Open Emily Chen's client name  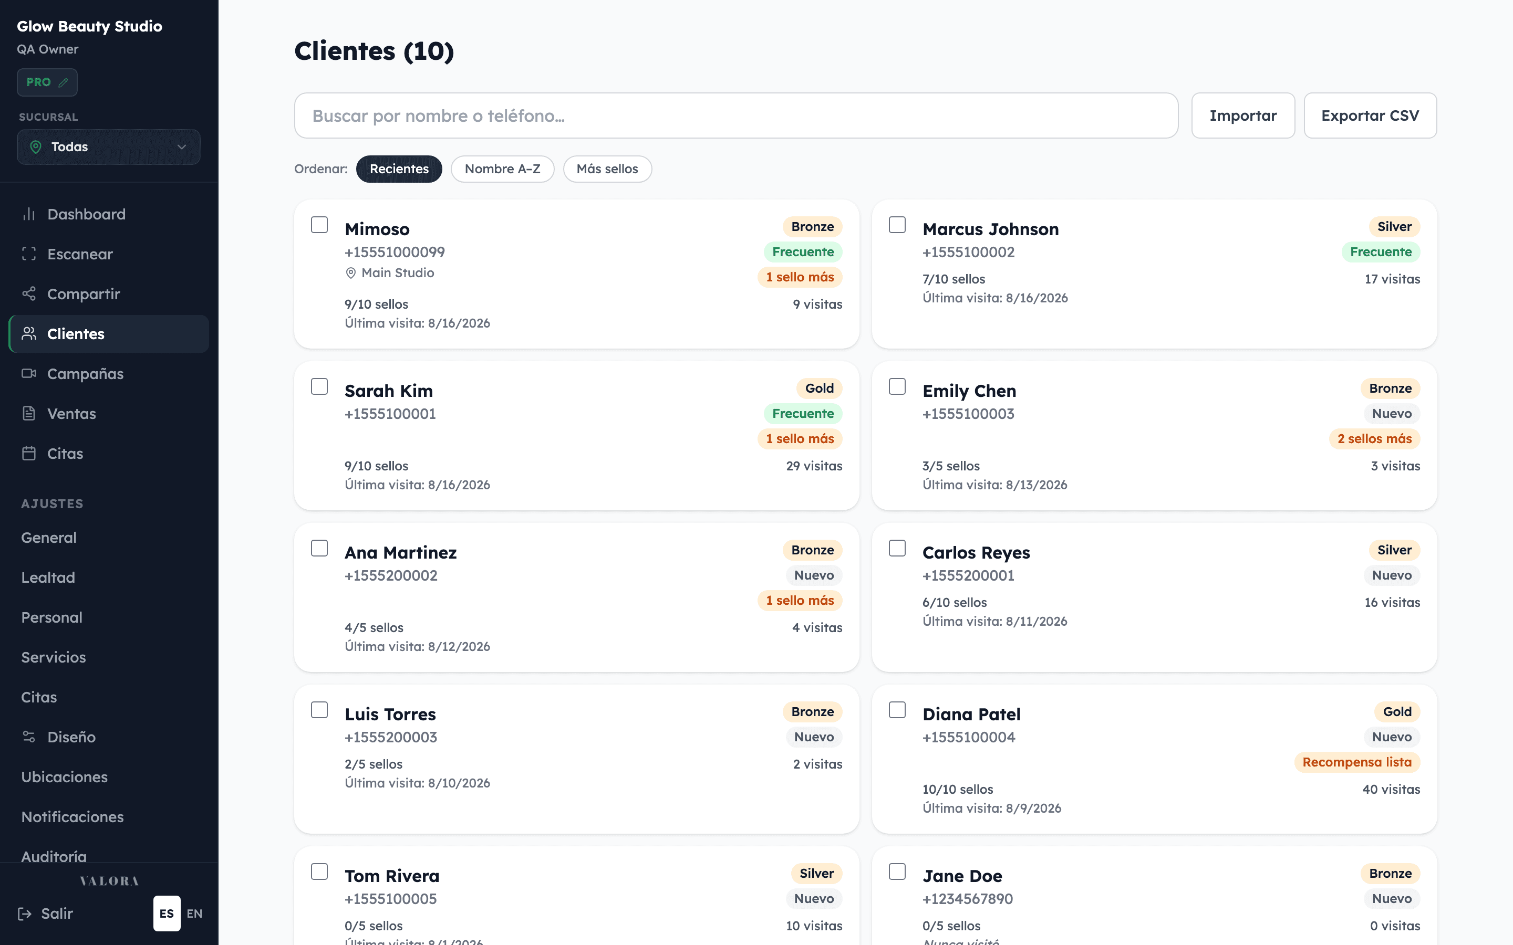969,391
